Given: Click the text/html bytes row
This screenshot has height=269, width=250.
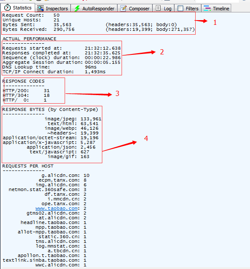Looking at the screenshot, I should [73, 124].
